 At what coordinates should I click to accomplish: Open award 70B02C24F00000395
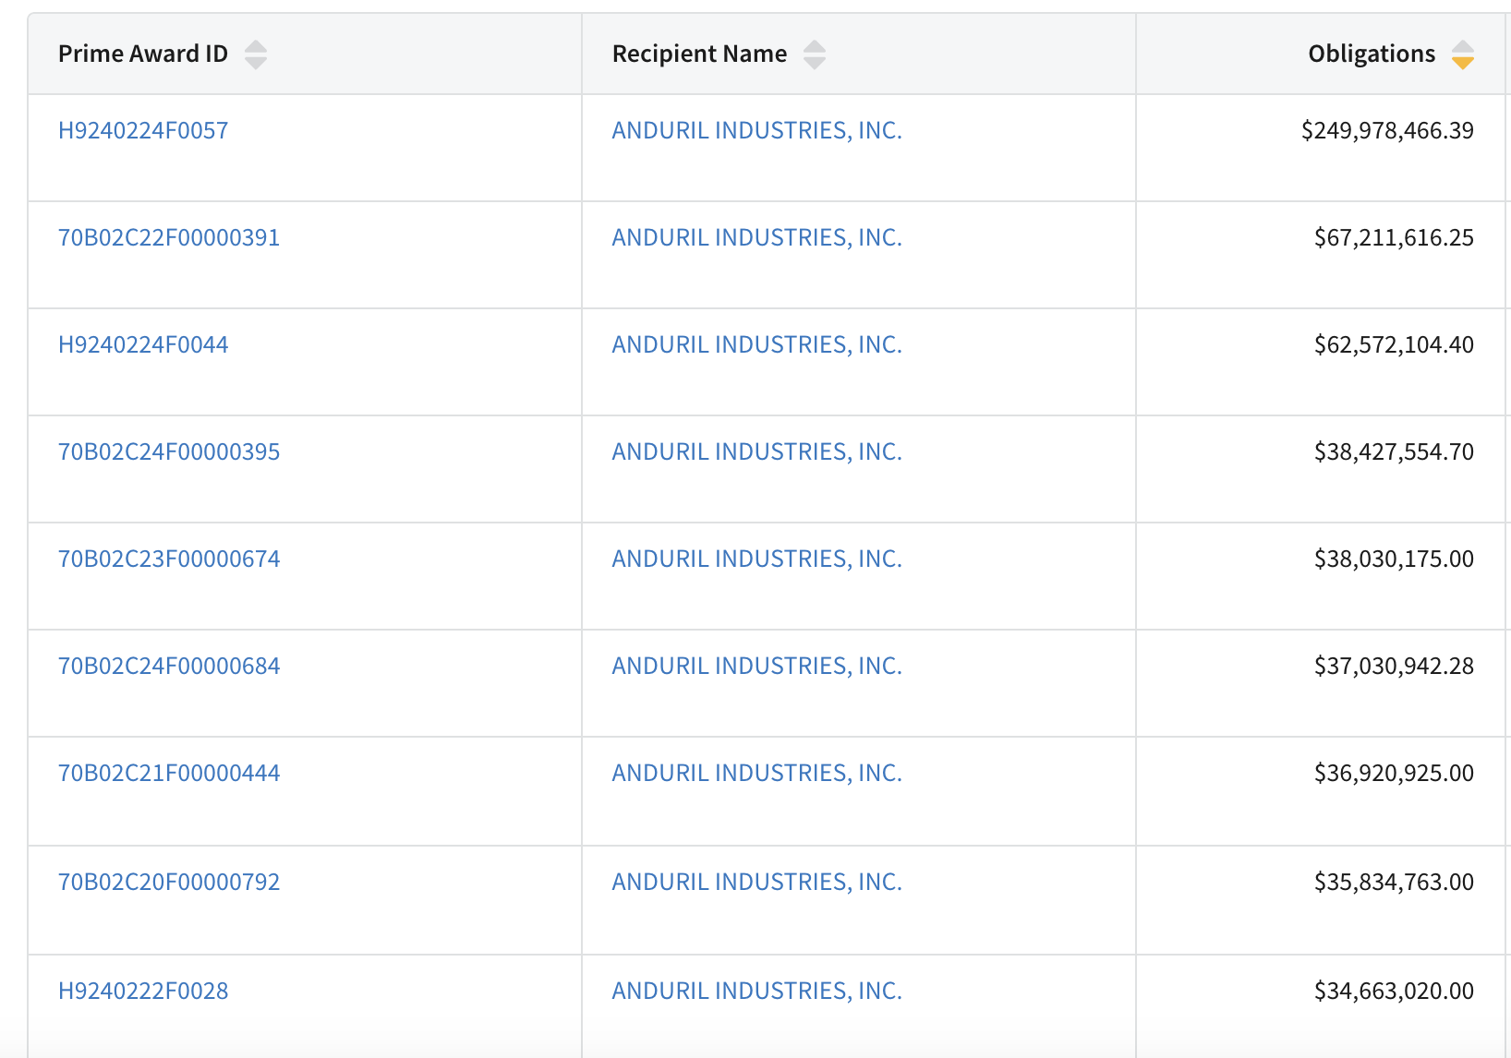[x=169, y=451]
